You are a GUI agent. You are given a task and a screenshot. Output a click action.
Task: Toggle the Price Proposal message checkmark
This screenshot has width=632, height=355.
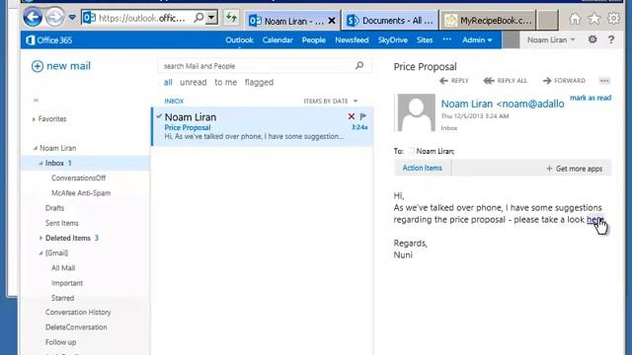[x=159, y=116]
